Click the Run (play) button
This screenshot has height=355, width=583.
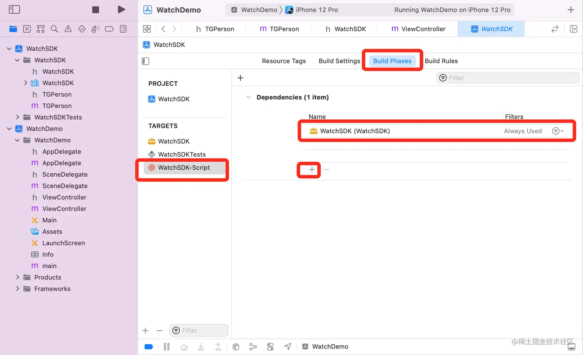pos(121,10)
